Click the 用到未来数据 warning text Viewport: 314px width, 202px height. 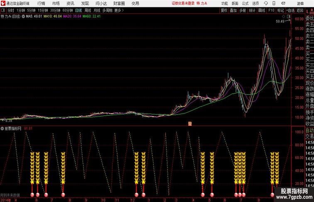(x=10, y=195)
